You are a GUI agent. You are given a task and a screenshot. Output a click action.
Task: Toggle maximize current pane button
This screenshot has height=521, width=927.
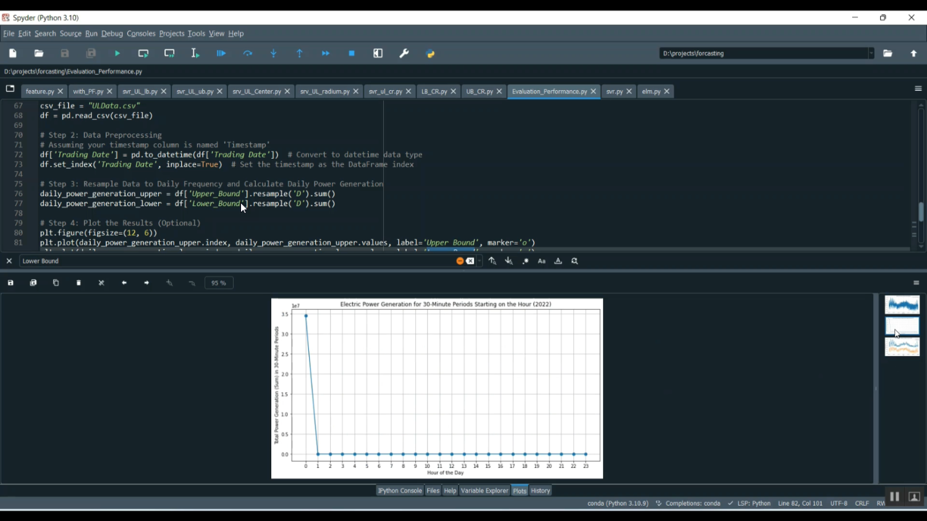(378, 54)
